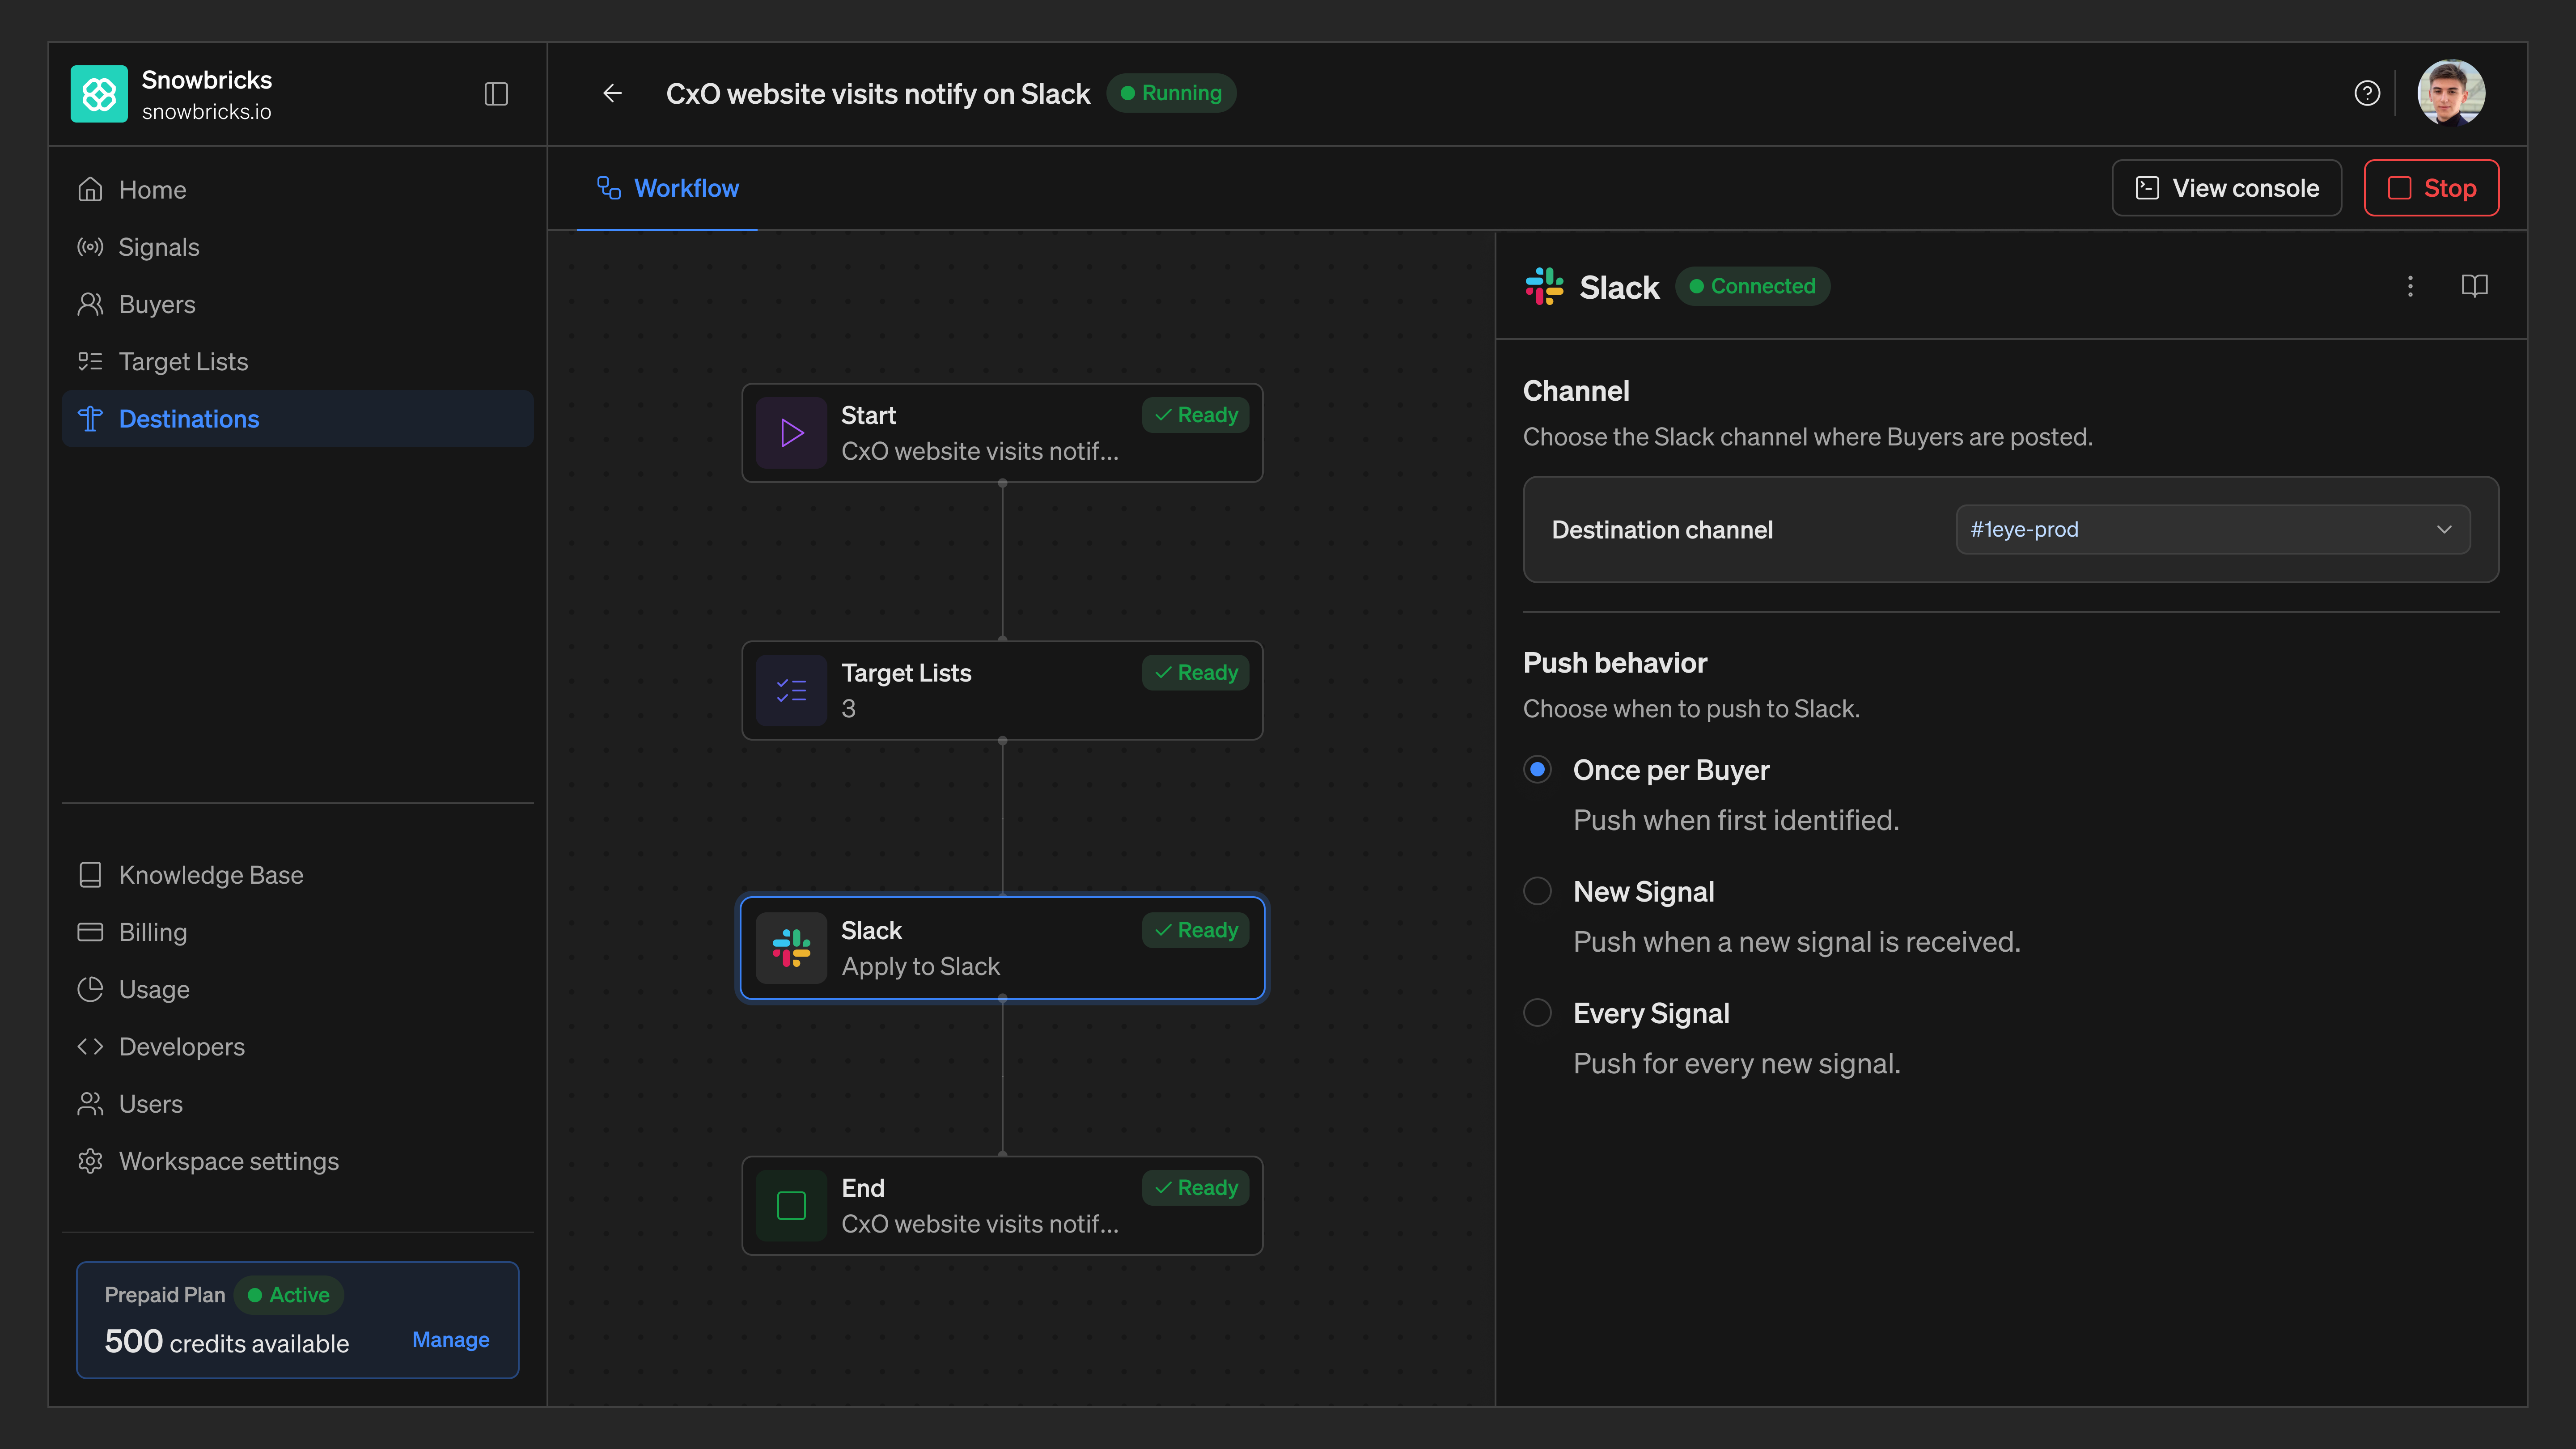Select the Start workflow node
This screenshot has height=1449, width=2576.
pyautogui.click(x=1002, y=433)
